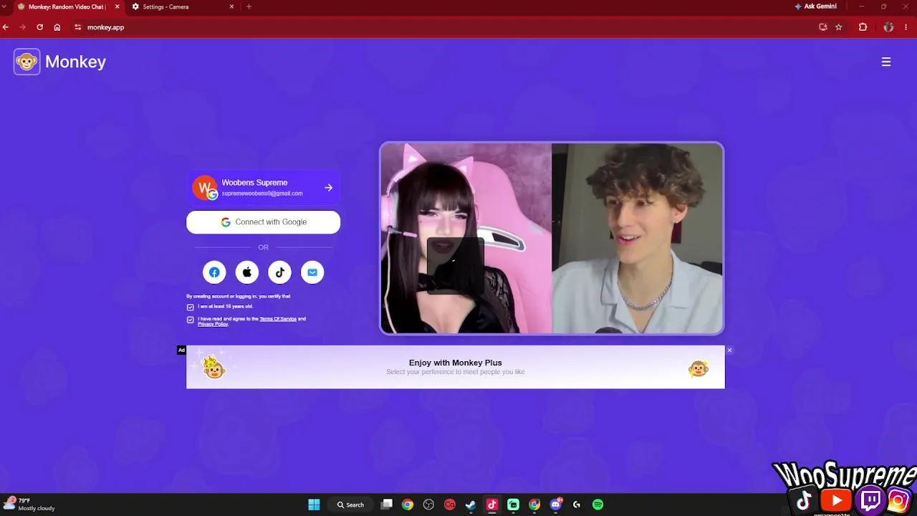Install the app from address bar icon
917x516 pixels.
click(823, 27)
